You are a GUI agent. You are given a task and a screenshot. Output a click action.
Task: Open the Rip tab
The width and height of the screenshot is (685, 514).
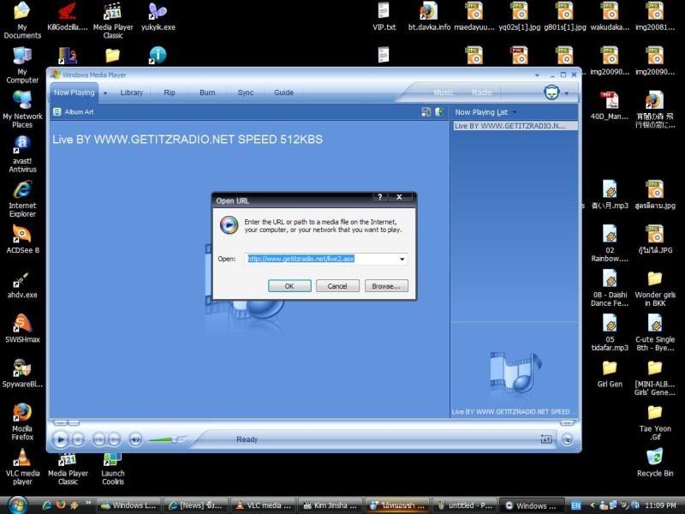click(x=170, y=93)
